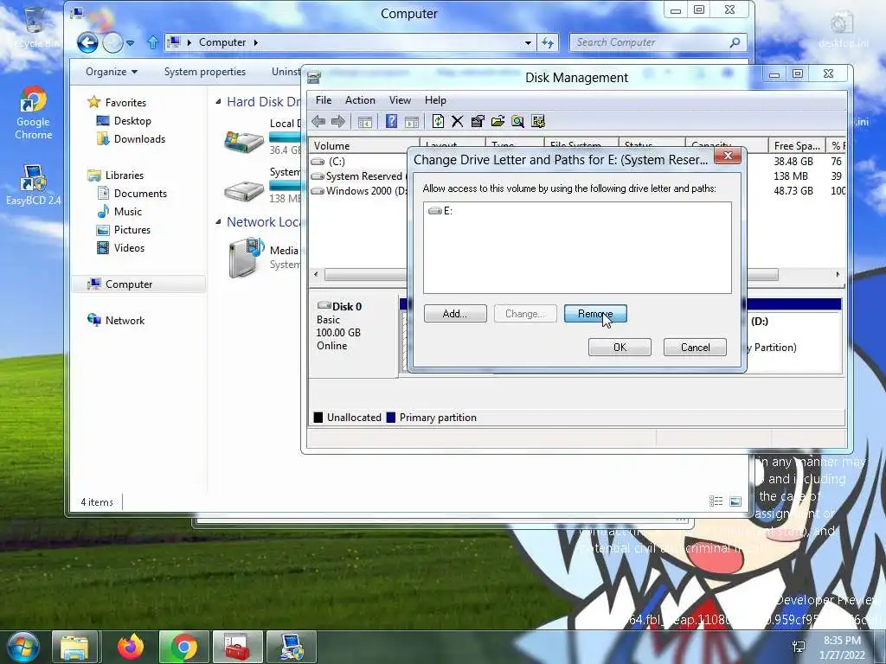Open the Action menu
This screenshot has height=664, width=886.
pos(360,100)
